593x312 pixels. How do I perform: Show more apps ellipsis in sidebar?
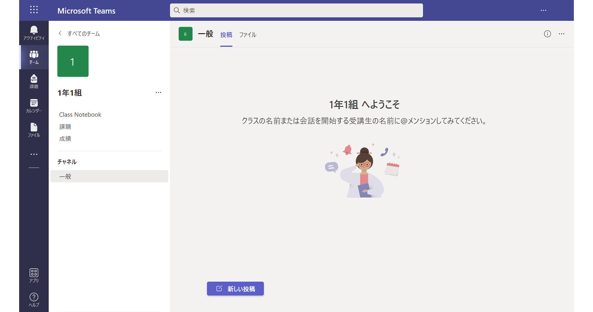coord(34,154)
